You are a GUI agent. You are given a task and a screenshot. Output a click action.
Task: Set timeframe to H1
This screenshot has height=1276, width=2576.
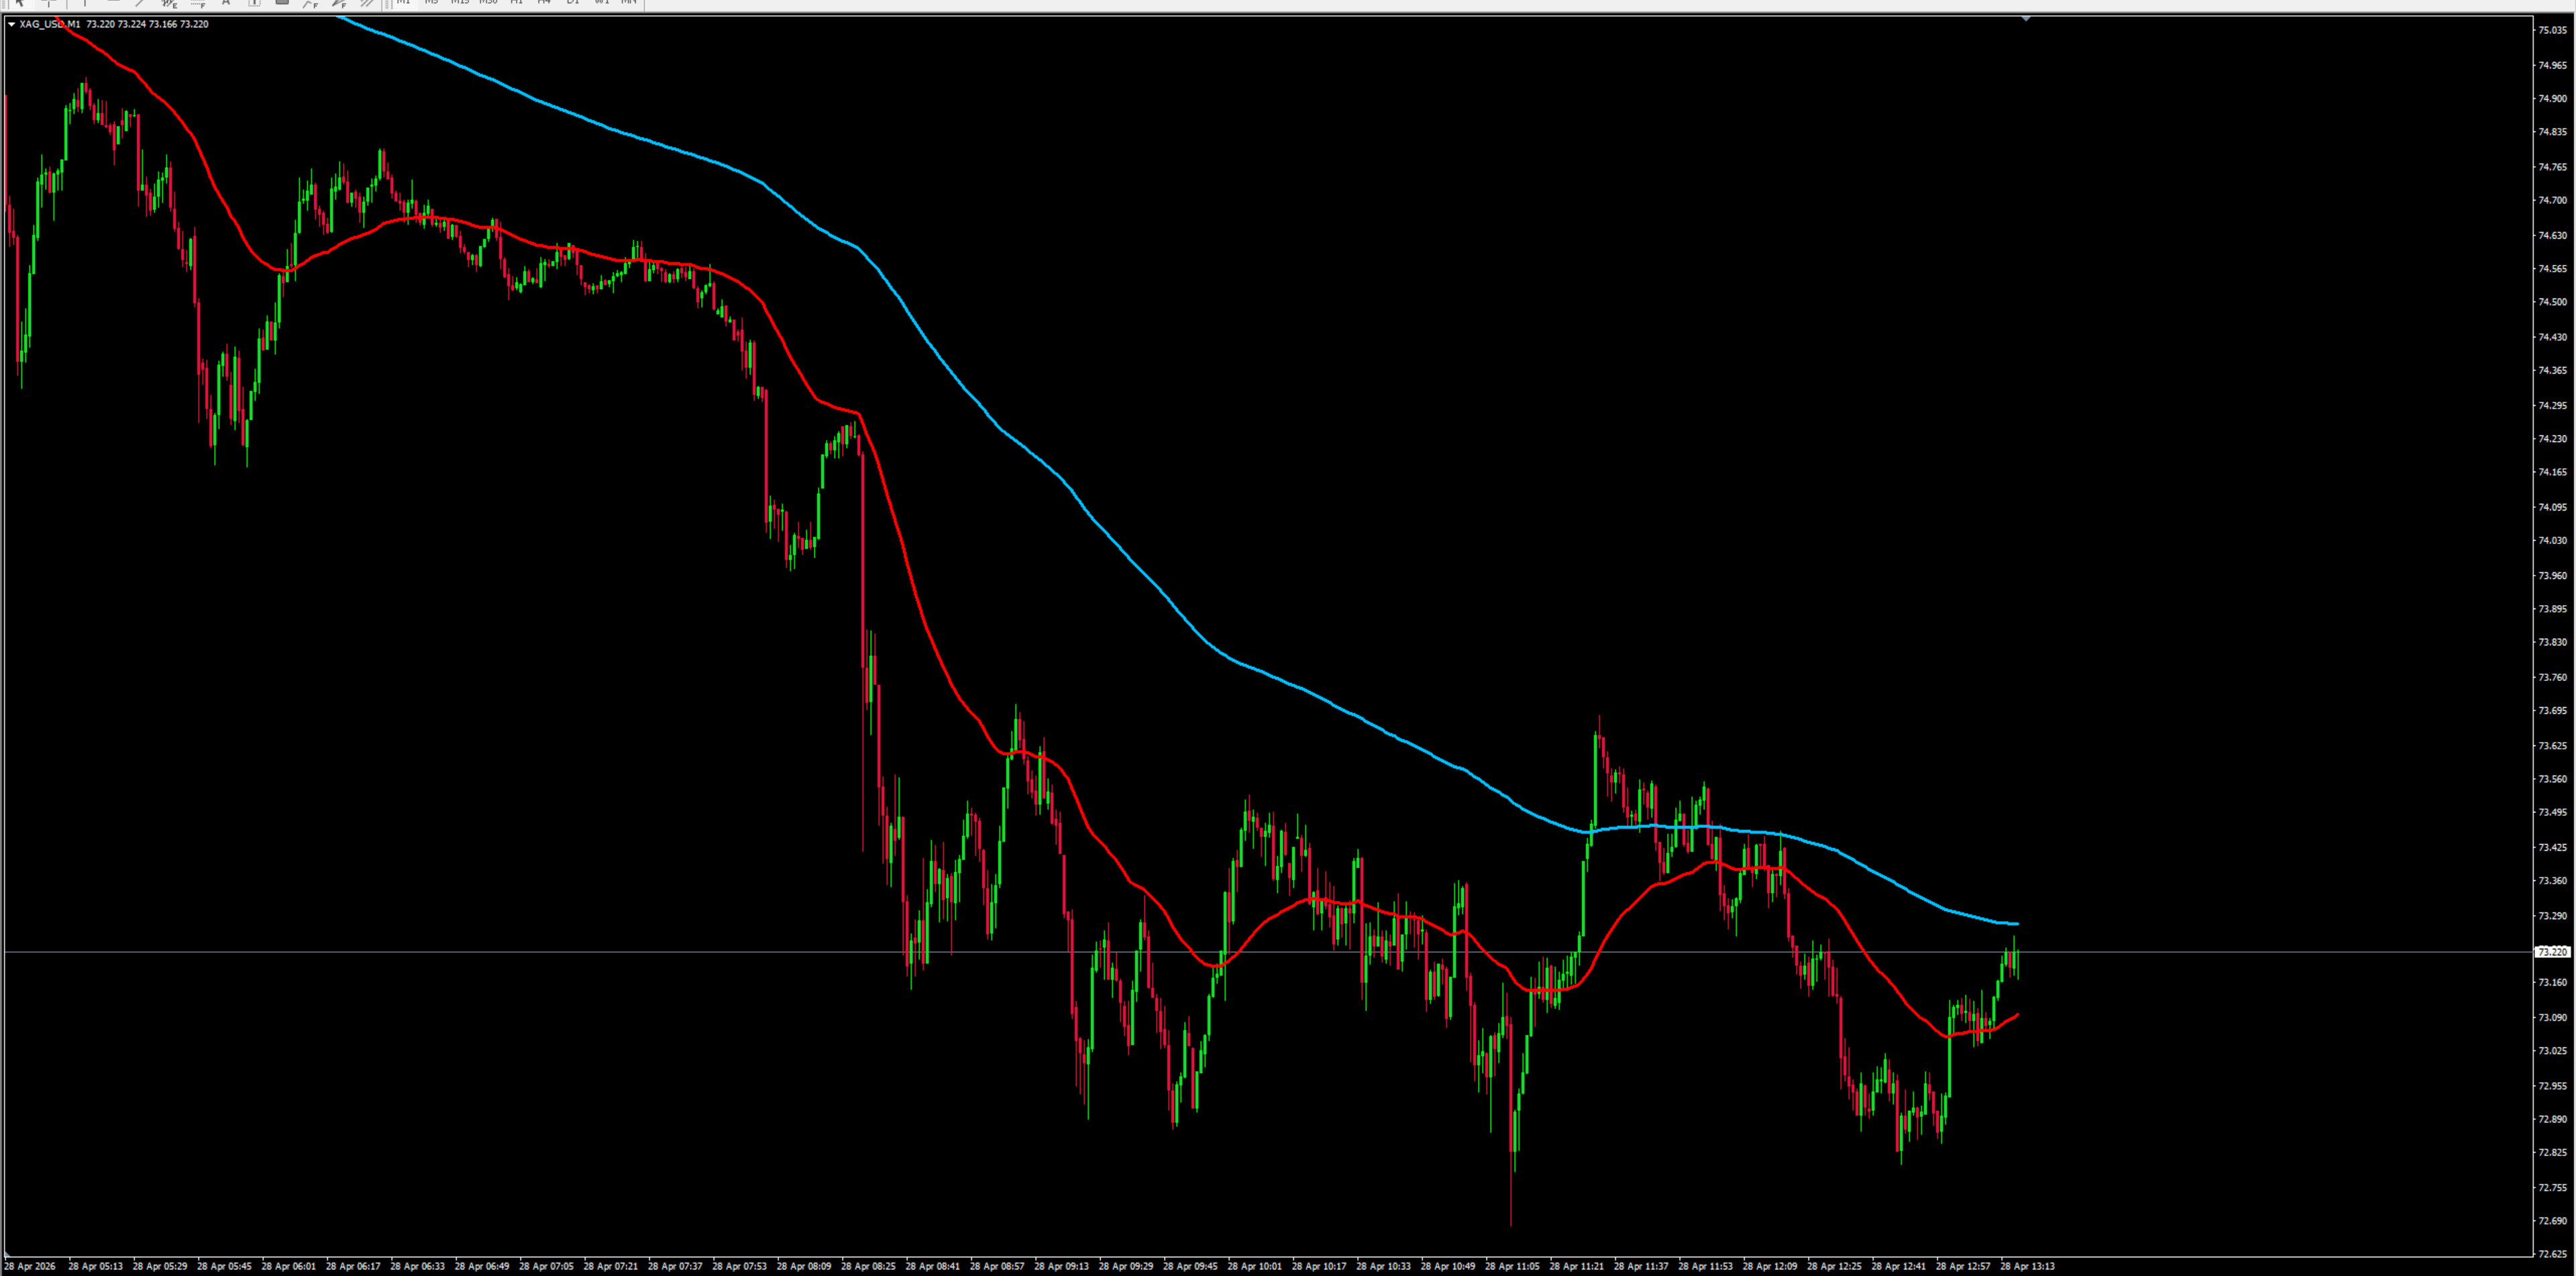click(516, 3)
